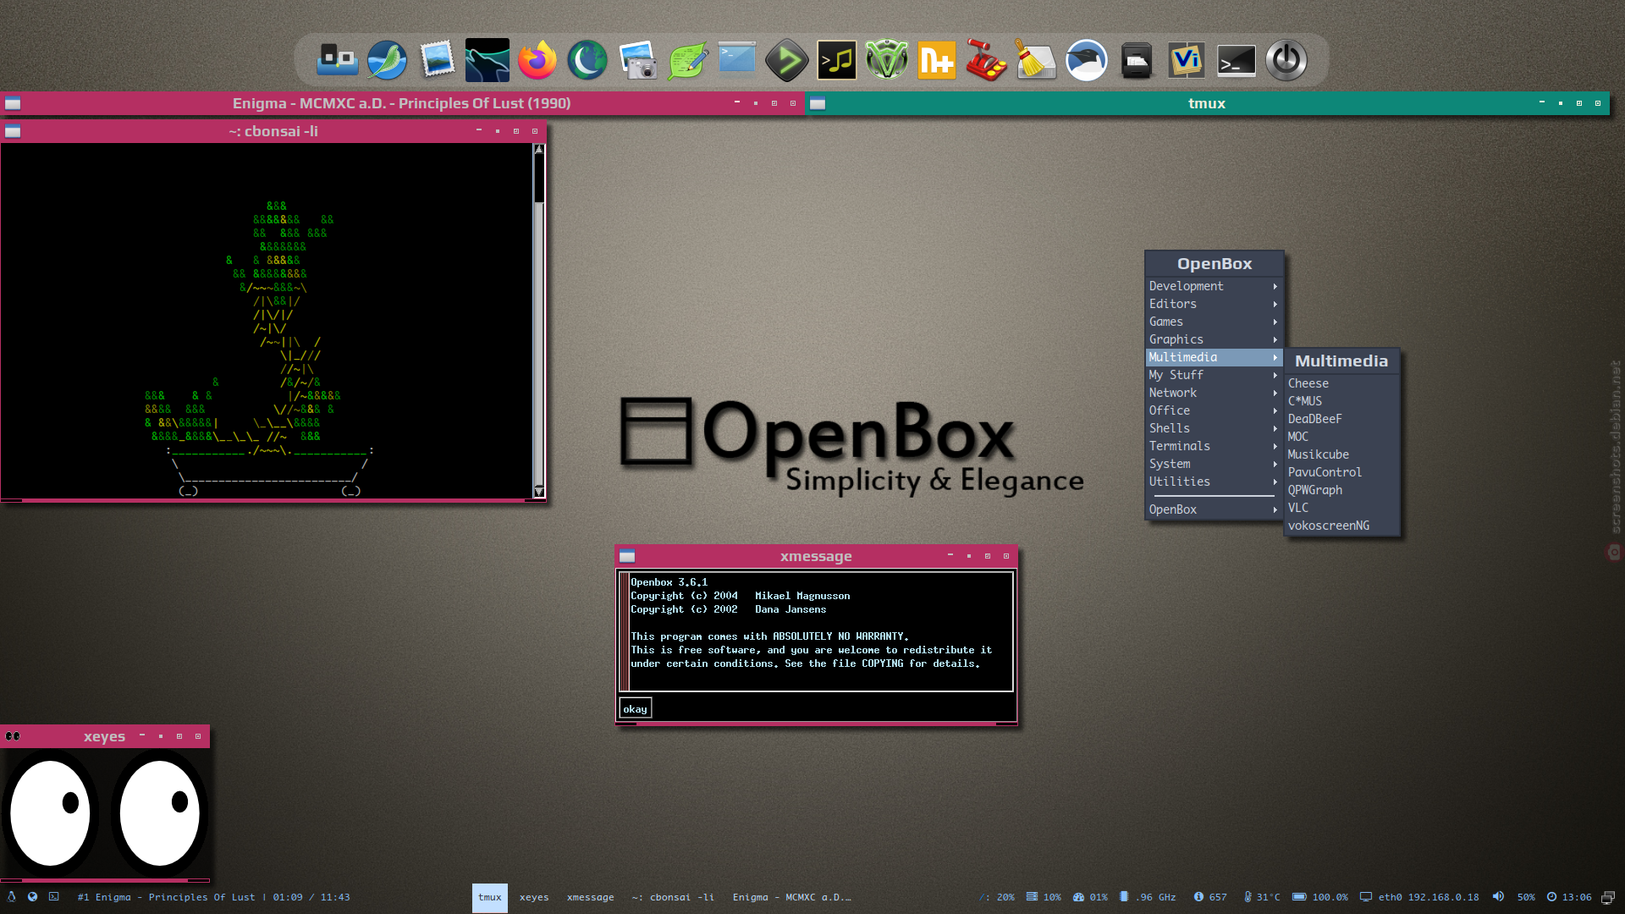Expand the Graphics submenu arrow
This screenshot has height=914, width=1625.
[1275, 340]
